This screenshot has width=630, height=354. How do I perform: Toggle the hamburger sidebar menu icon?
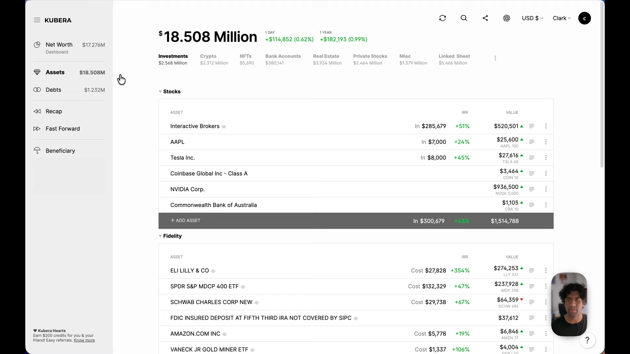pos(37,20)
